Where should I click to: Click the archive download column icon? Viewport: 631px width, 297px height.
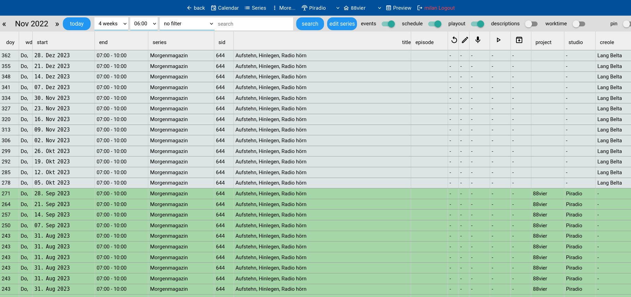(x=519, y=40)
